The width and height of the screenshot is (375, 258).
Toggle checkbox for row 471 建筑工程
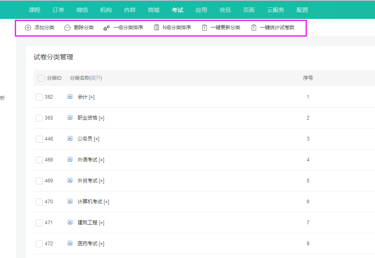39,223
